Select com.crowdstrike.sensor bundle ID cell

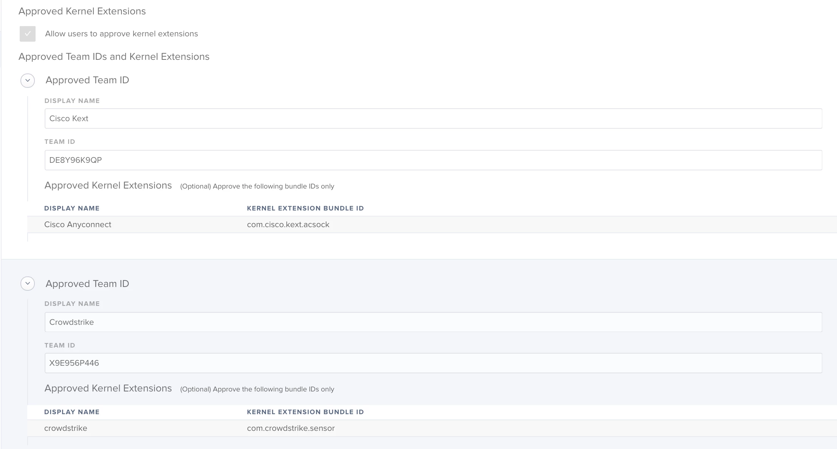[x=291, y=428]
